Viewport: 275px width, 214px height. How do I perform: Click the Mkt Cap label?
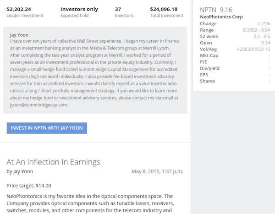pyautogui.click(x=209, y=55)
